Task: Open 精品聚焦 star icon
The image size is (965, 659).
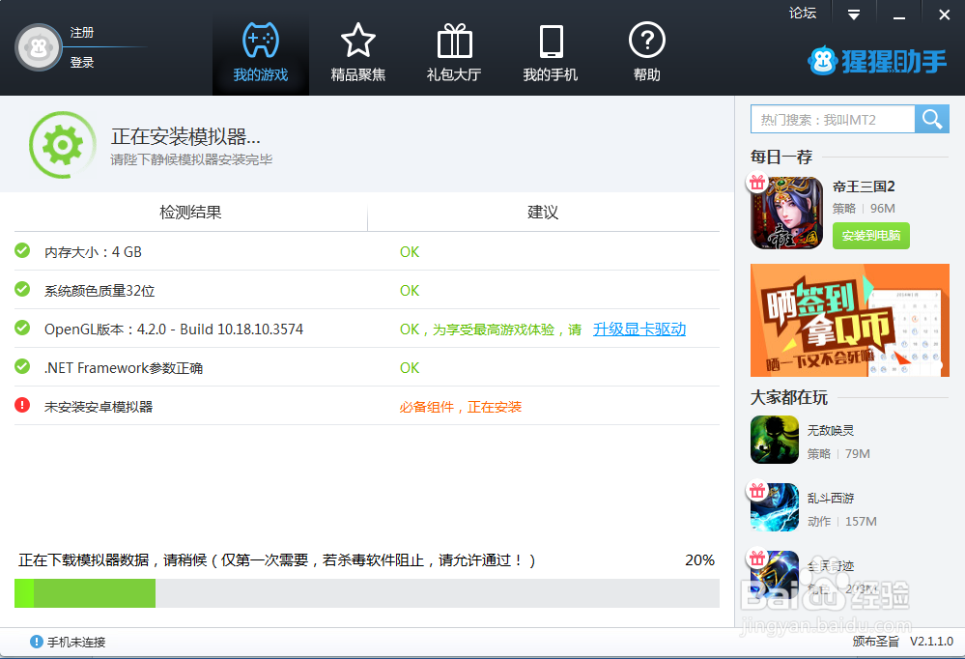Action: [x=357, y=42]
